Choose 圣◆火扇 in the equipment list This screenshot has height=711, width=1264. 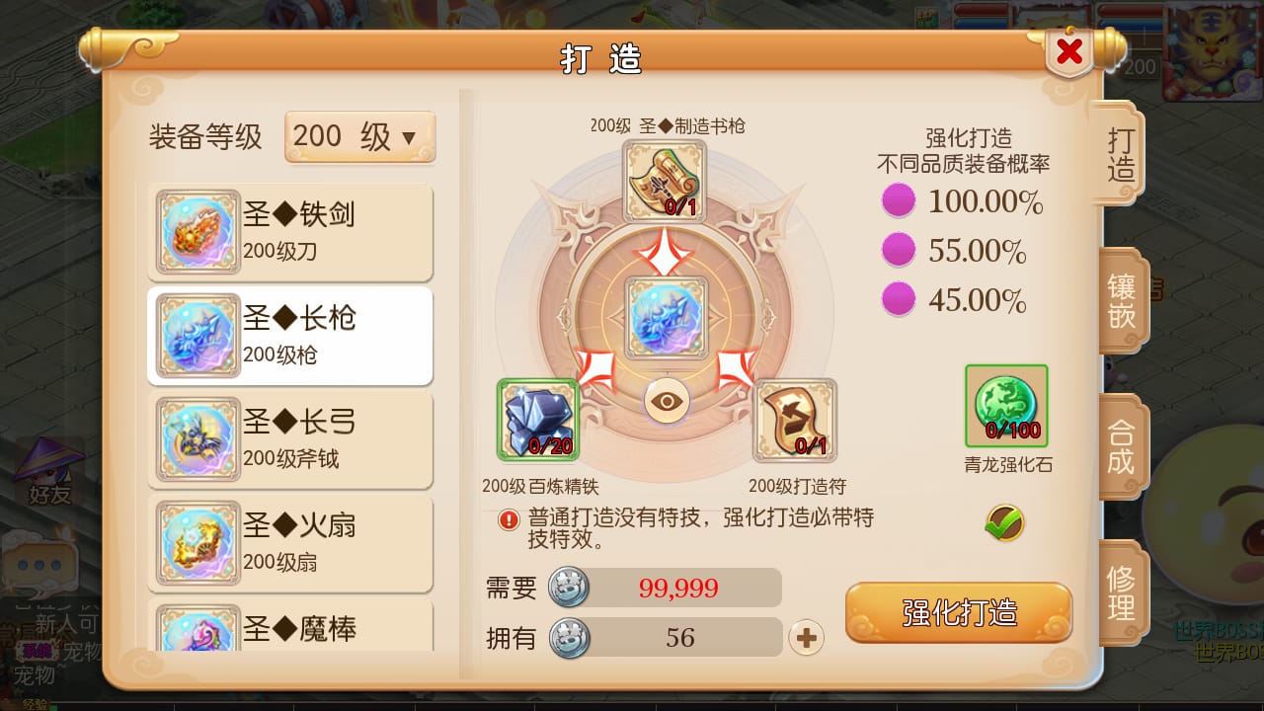pos(290,543)
